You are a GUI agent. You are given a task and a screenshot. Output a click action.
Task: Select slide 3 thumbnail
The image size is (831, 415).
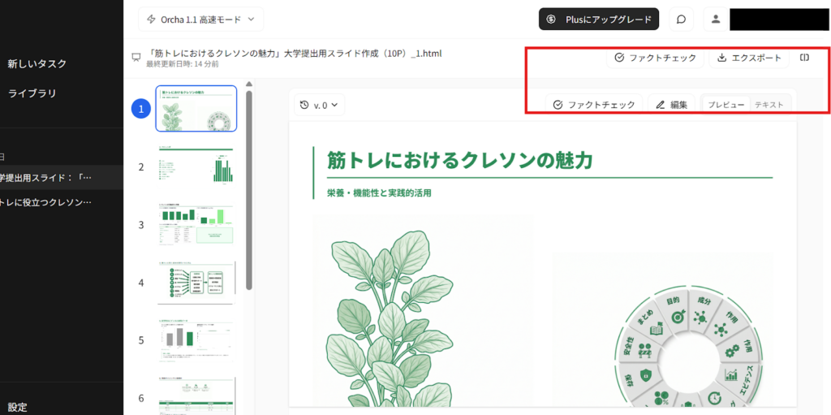[196, 225]
